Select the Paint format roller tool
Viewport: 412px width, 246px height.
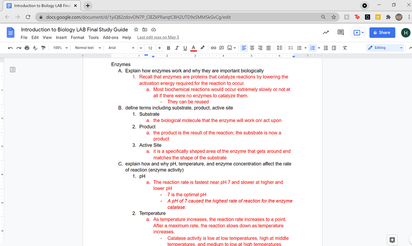(43, 48)
